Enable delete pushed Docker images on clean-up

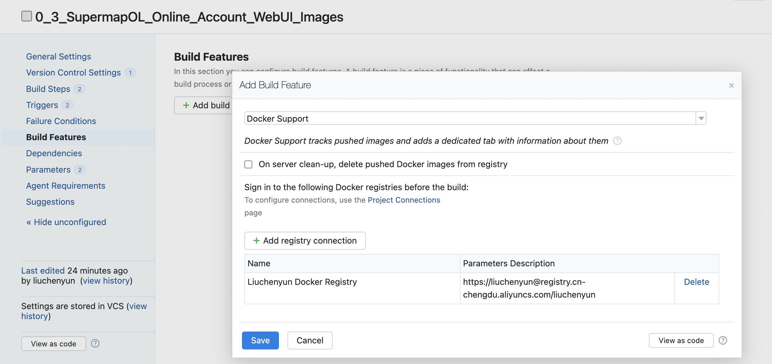(x=248, y=164)
